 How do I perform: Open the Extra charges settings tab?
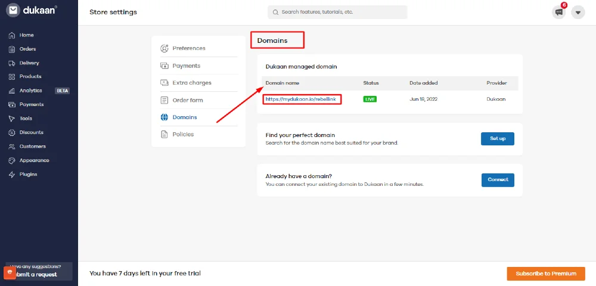click(x=191, y=83)
